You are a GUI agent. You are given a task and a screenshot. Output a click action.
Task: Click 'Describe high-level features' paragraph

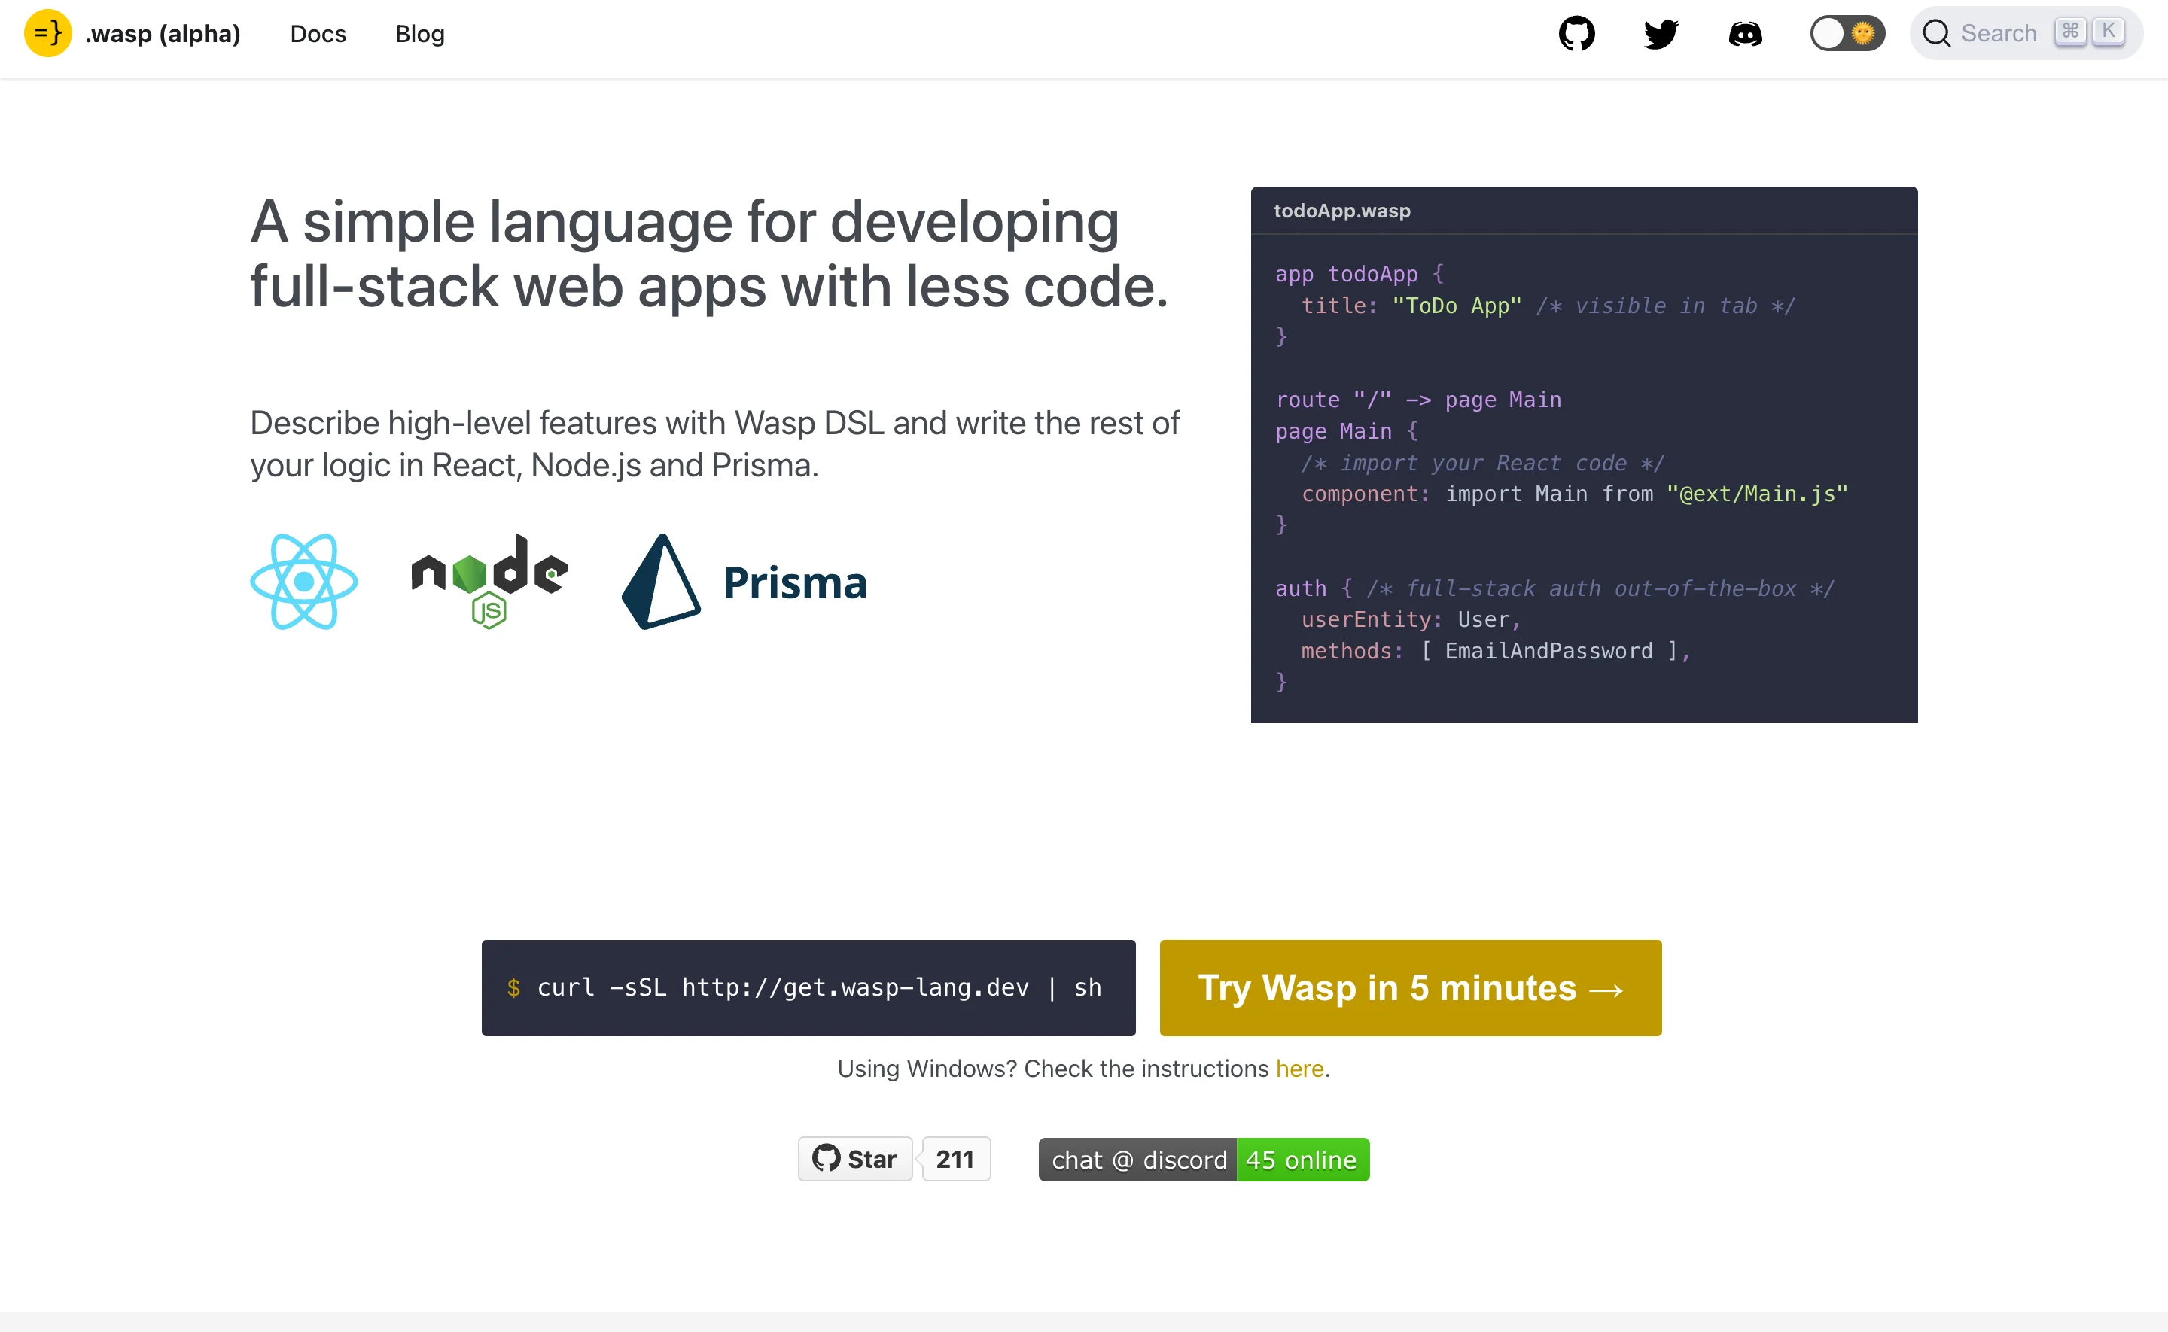(714, 444)
